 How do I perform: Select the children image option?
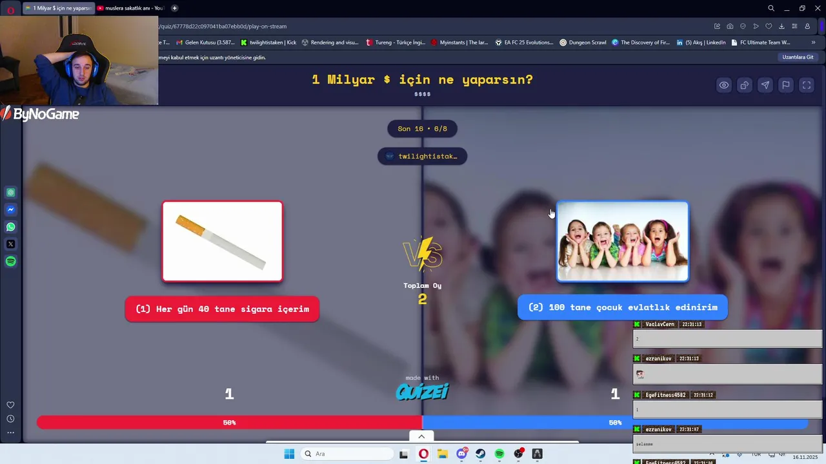pos(623,242)
